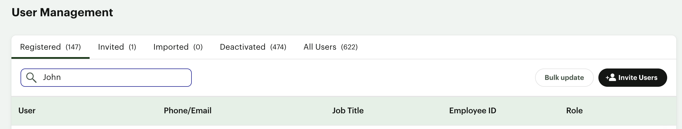Screen dimensions: 682x129
Task: Click the Bulk update button
Action: [564, 78]
